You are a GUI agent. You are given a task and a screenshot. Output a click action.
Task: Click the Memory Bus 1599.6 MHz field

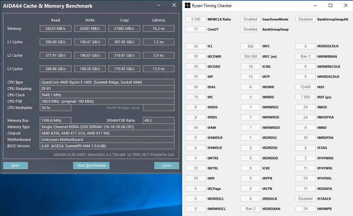click(x=55, y=120)
